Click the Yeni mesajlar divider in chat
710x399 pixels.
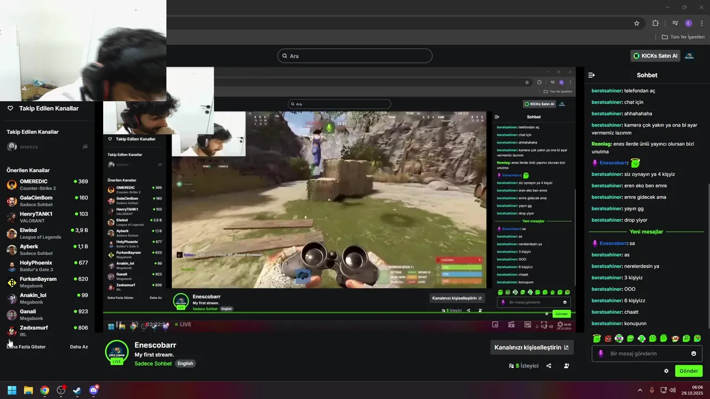pos(646,232)
